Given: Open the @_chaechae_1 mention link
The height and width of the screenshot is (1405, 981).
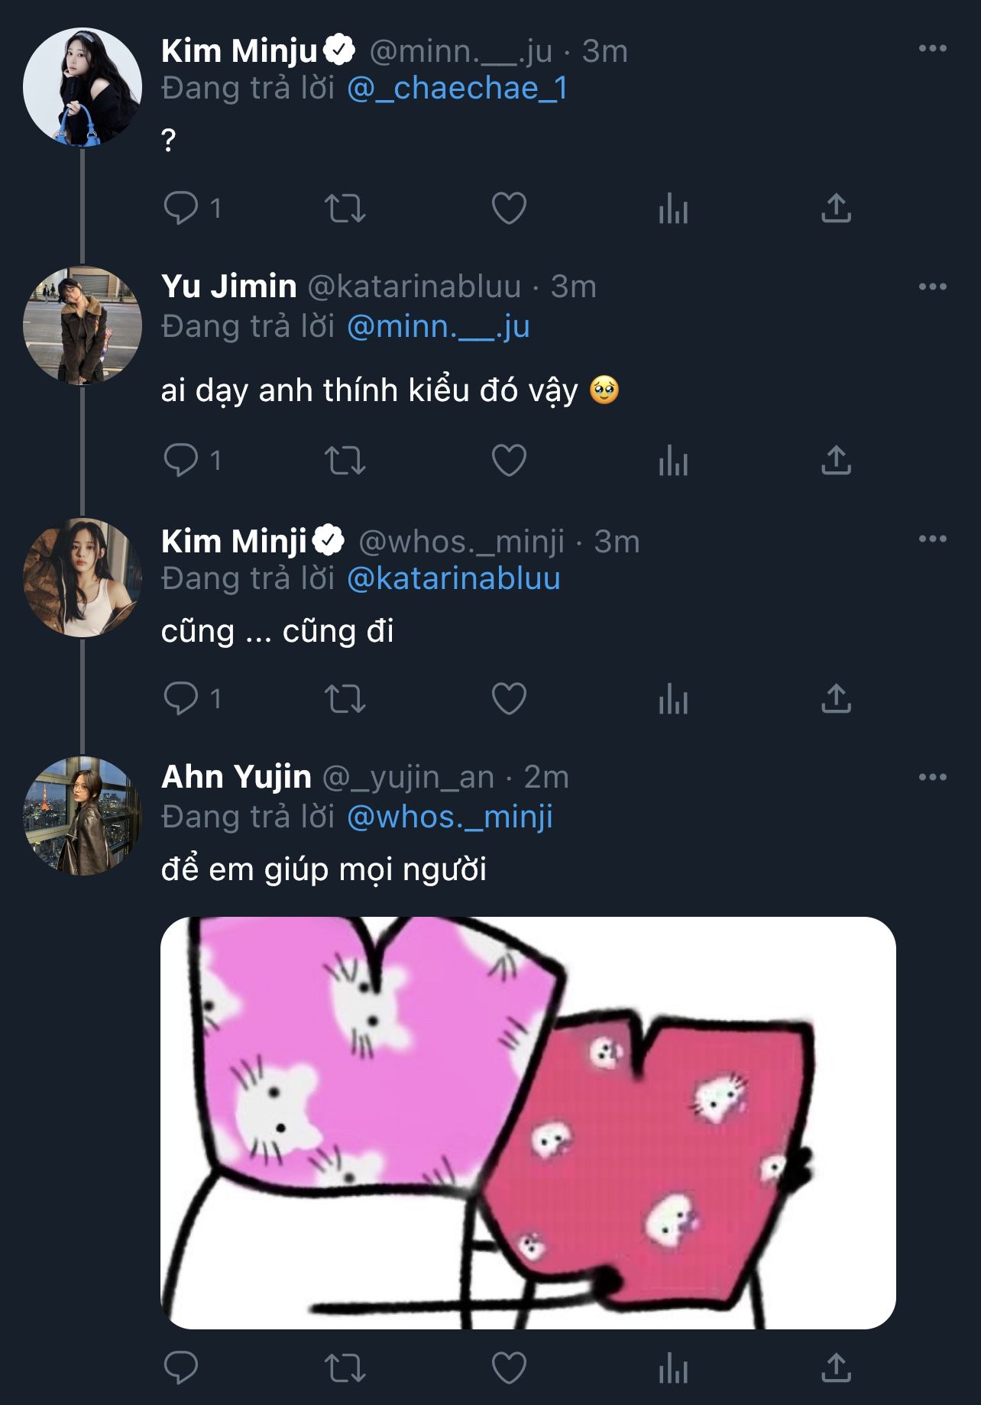Looking at the screenshot, I should 457,89.
